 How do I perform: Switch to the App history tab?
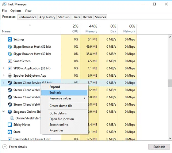[47, 17]
